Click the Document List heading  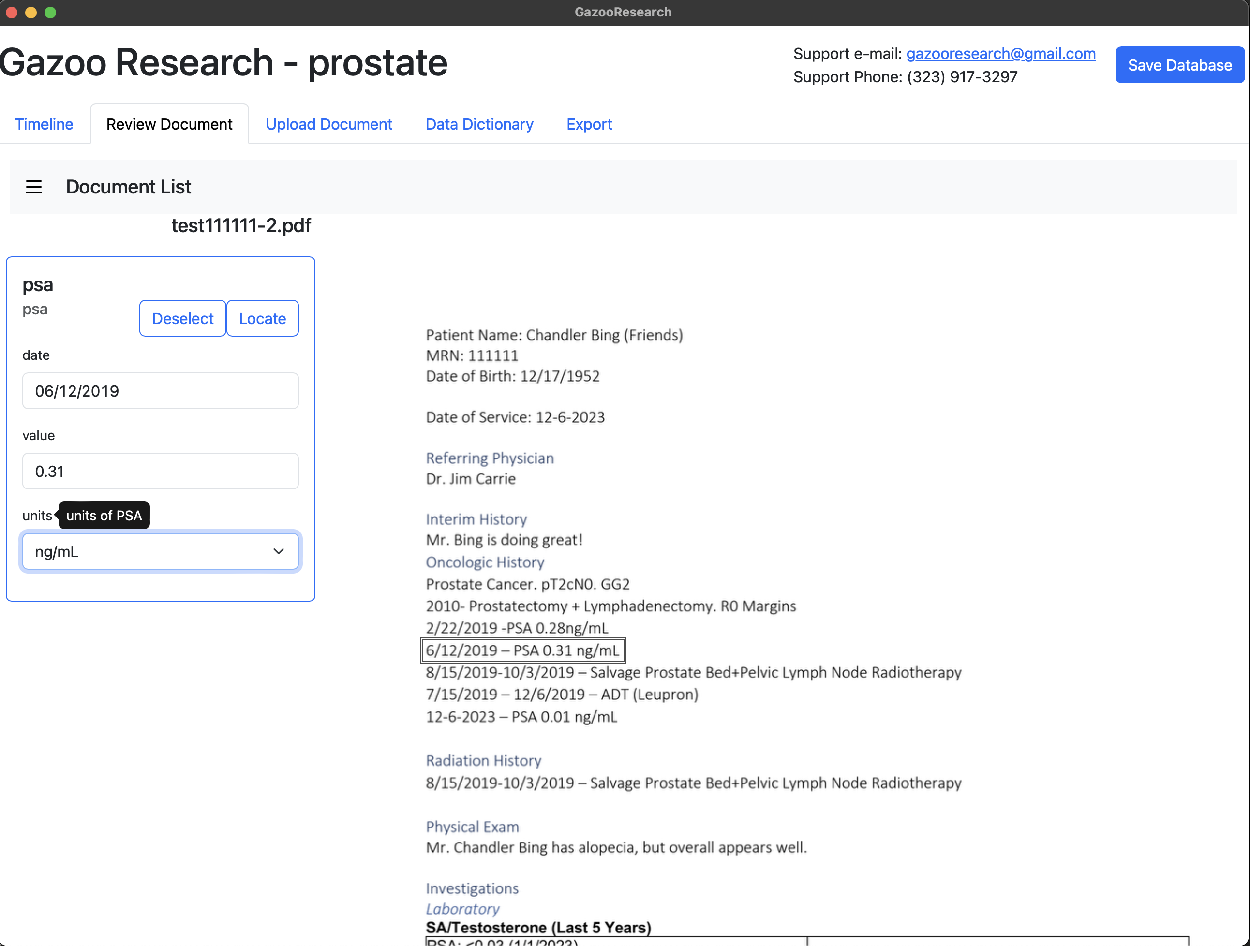pos(128,187)
